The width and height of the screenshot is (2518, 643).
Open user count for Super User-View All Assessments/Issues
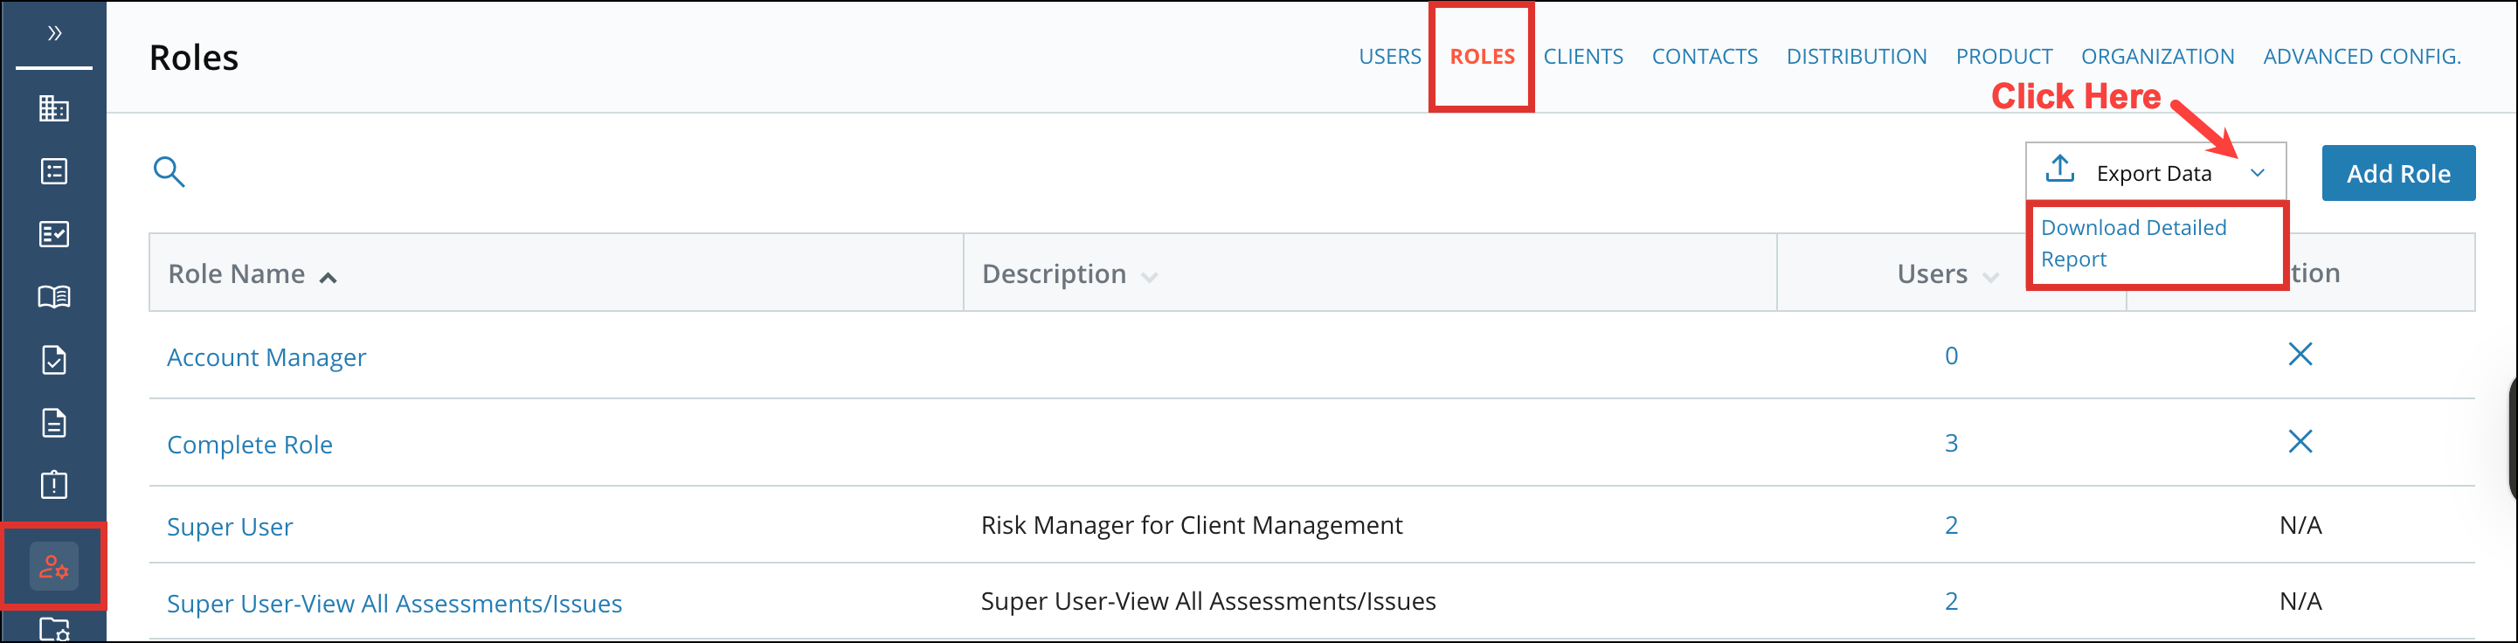(x=1951, y=601)
